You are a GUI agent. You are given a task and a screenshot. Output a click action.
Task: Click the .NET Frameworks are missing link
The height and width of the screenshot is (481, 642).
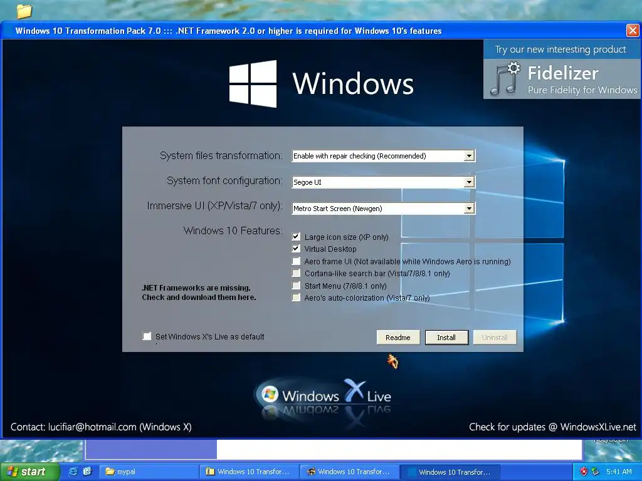[199, 292]
